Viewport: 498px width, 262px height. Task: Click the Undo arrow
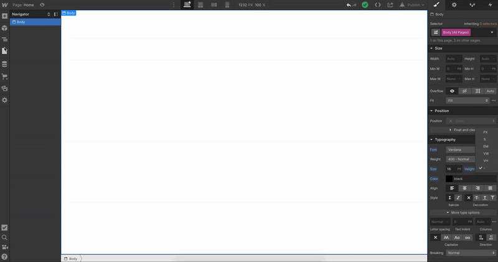[x=349, y=5]
